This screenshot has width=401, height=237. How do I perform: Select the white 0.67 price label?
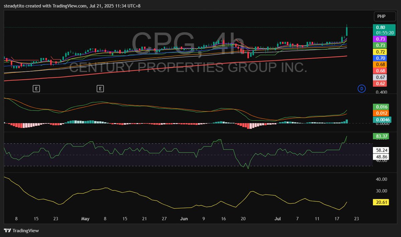[x=380, y=77]
